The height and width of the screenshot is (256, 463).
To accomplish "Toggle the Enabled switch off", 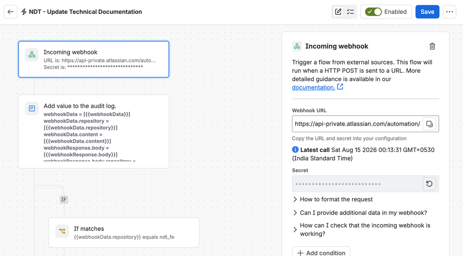I will 373,12.
